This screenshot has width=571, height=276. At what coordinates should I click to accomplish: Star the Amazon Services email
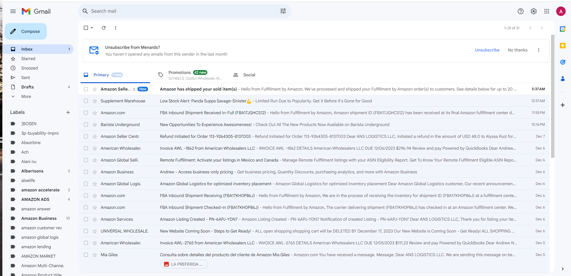coord(95,219)
